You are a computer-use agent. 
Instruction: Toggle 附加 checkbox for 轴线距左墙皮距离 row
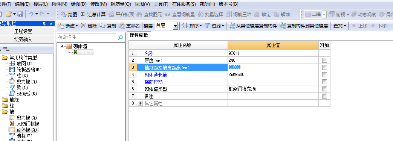(x=324, y=67)
